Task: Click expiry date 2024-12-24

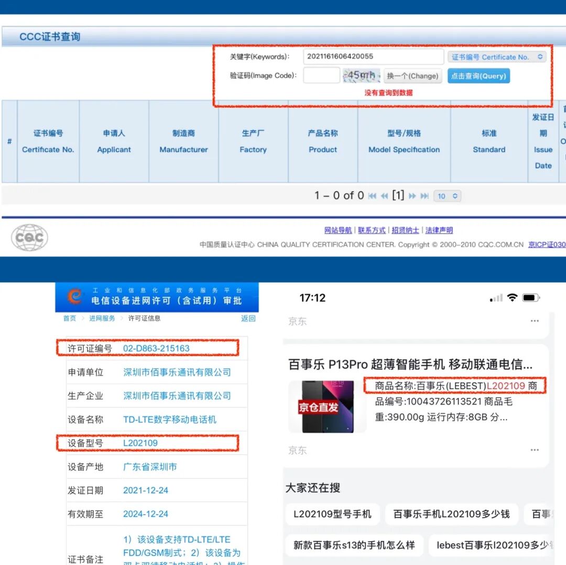Action: (x=146, y=514)
